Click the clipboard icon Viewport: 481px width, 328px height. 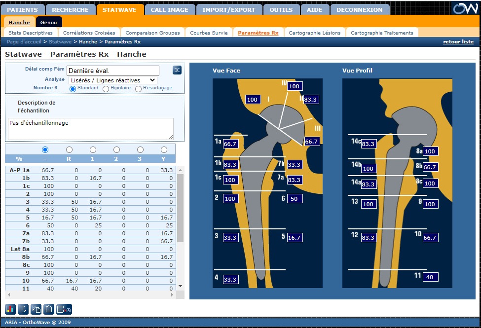tap(48, 309)
